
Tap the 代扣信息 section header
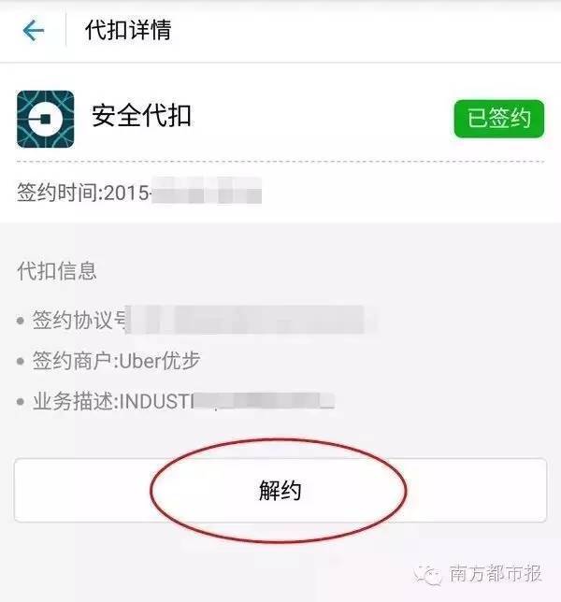point(56,271)
